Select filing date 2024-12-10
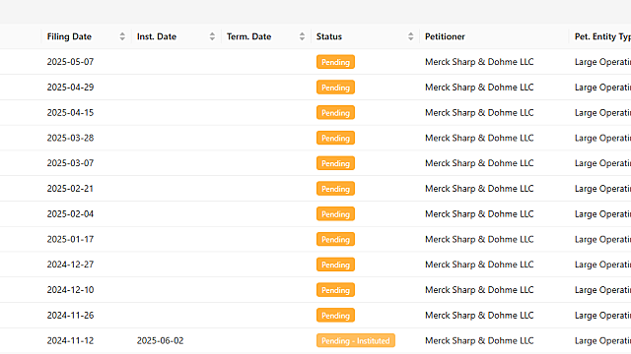631x354 pixels. pos(70,289)
